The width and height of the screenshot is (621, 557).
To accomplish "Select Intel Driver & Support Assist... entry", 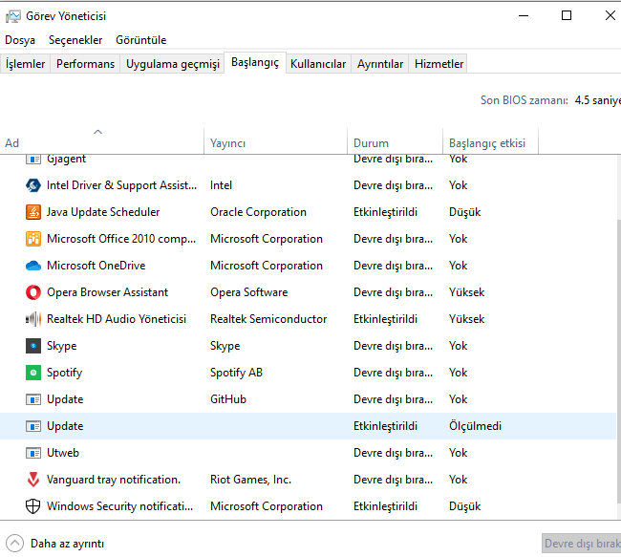I will point(121,185).
